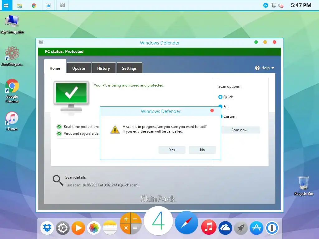Image resolution: width=319 pixels, height=239 pixels.
Task: Click the green monitor checkmark image
Action: click(x=71, y=97)
